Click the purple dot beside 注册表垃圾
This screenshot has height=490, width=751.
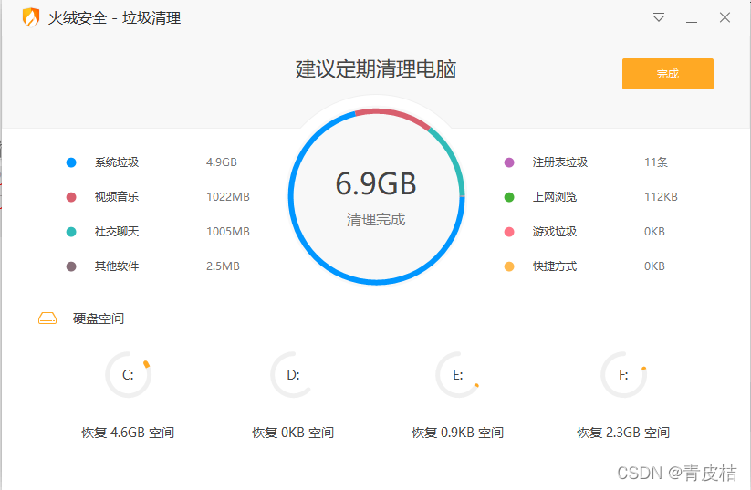click(509, 162)
